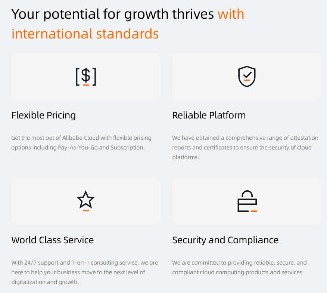Select the Security and Compliance title
This screenshot has width=327, height=293.
pos(225,240)
